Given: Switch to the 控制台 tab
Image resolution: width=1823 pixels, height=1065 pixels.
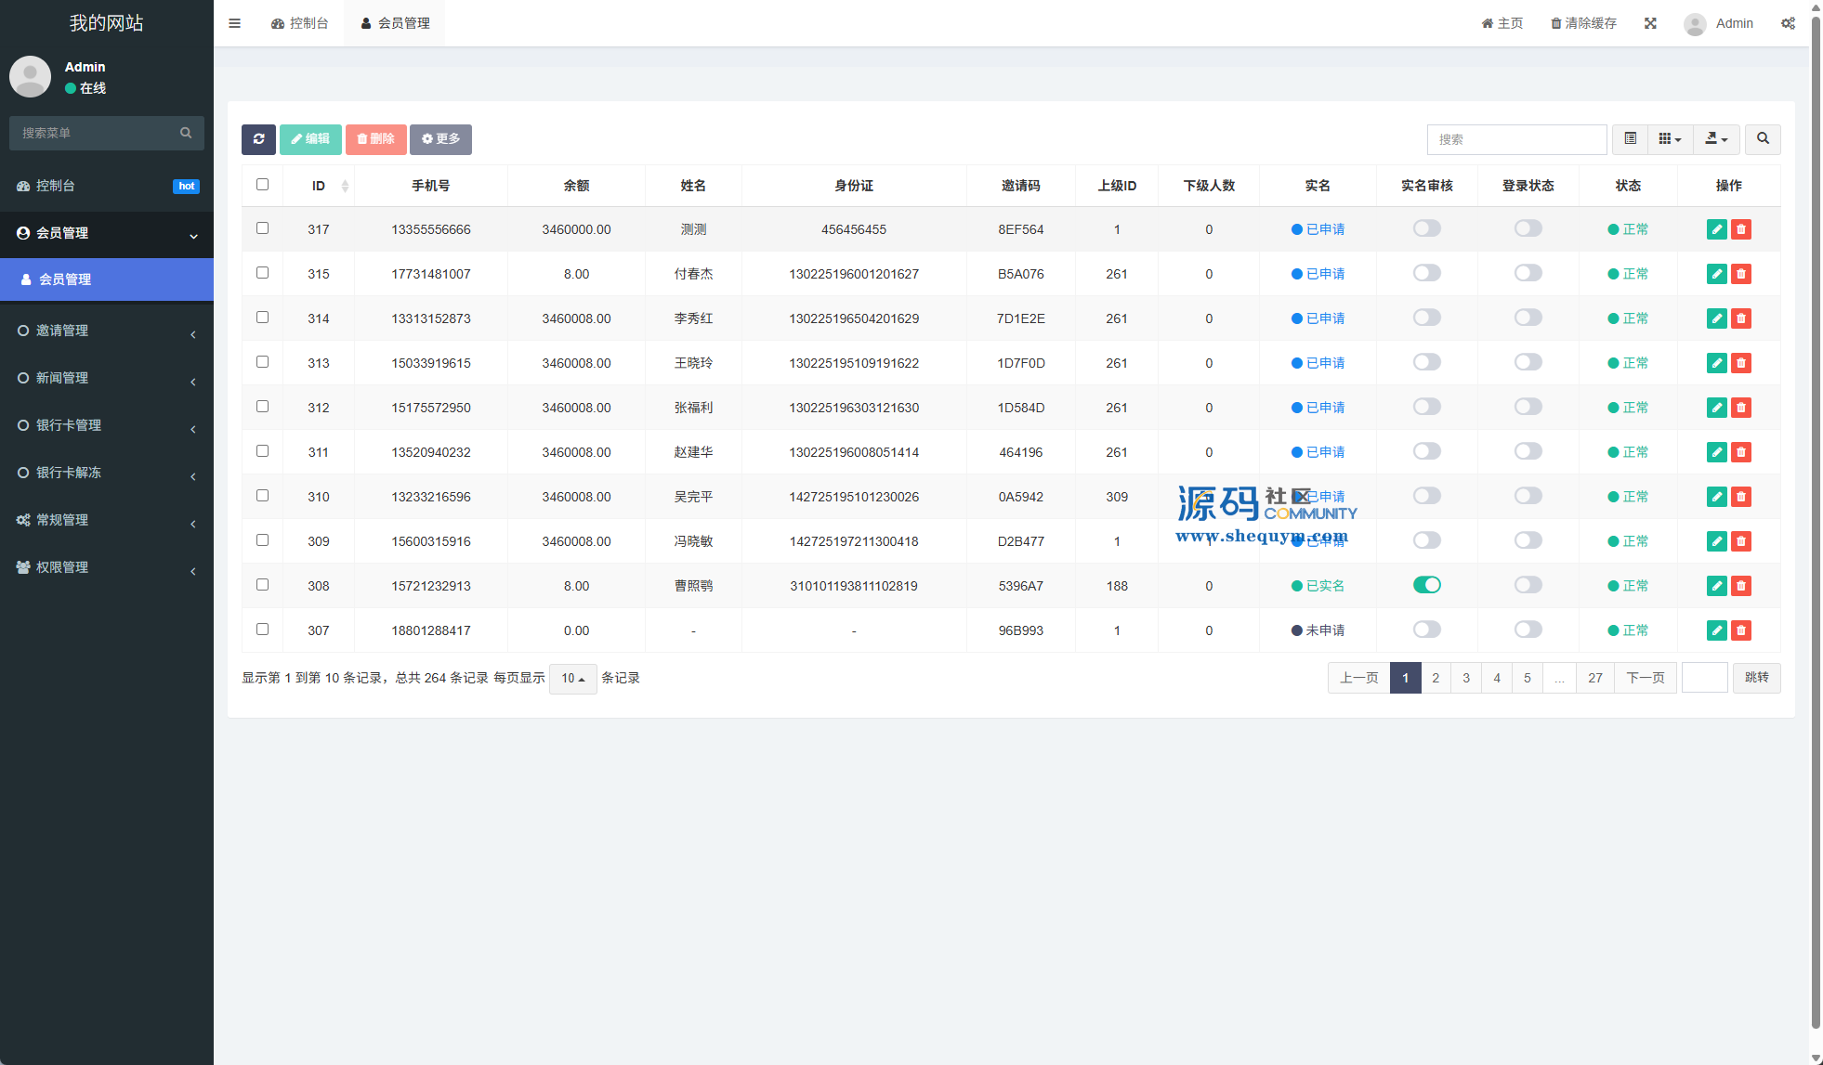Looking at the screenshot, I should pyautogui.click(x=300, y=23).
